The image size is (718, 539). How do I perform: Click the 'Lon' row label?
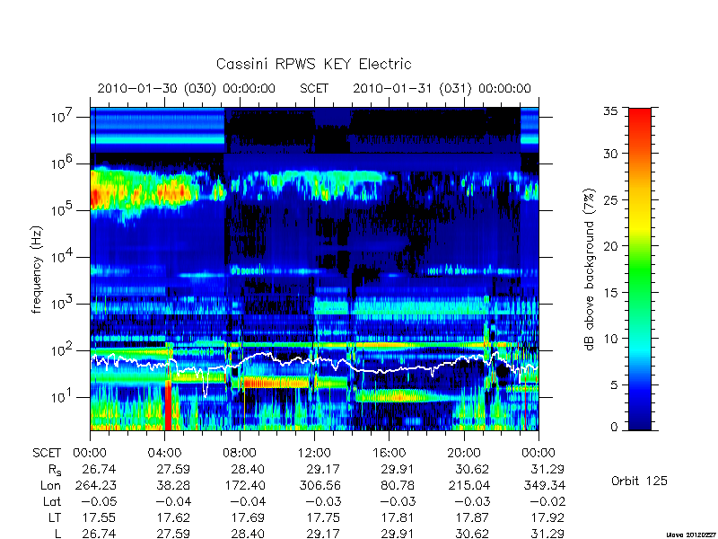[51, 485]
